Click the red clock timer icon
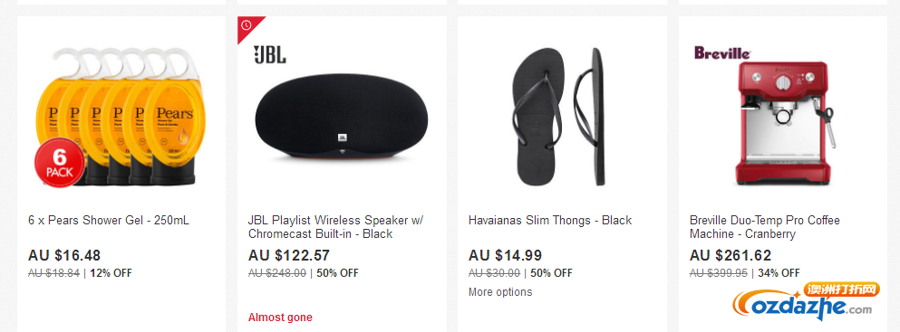Image resolution: width=900 pixels, height=332 pixels. tap(247, 25)
